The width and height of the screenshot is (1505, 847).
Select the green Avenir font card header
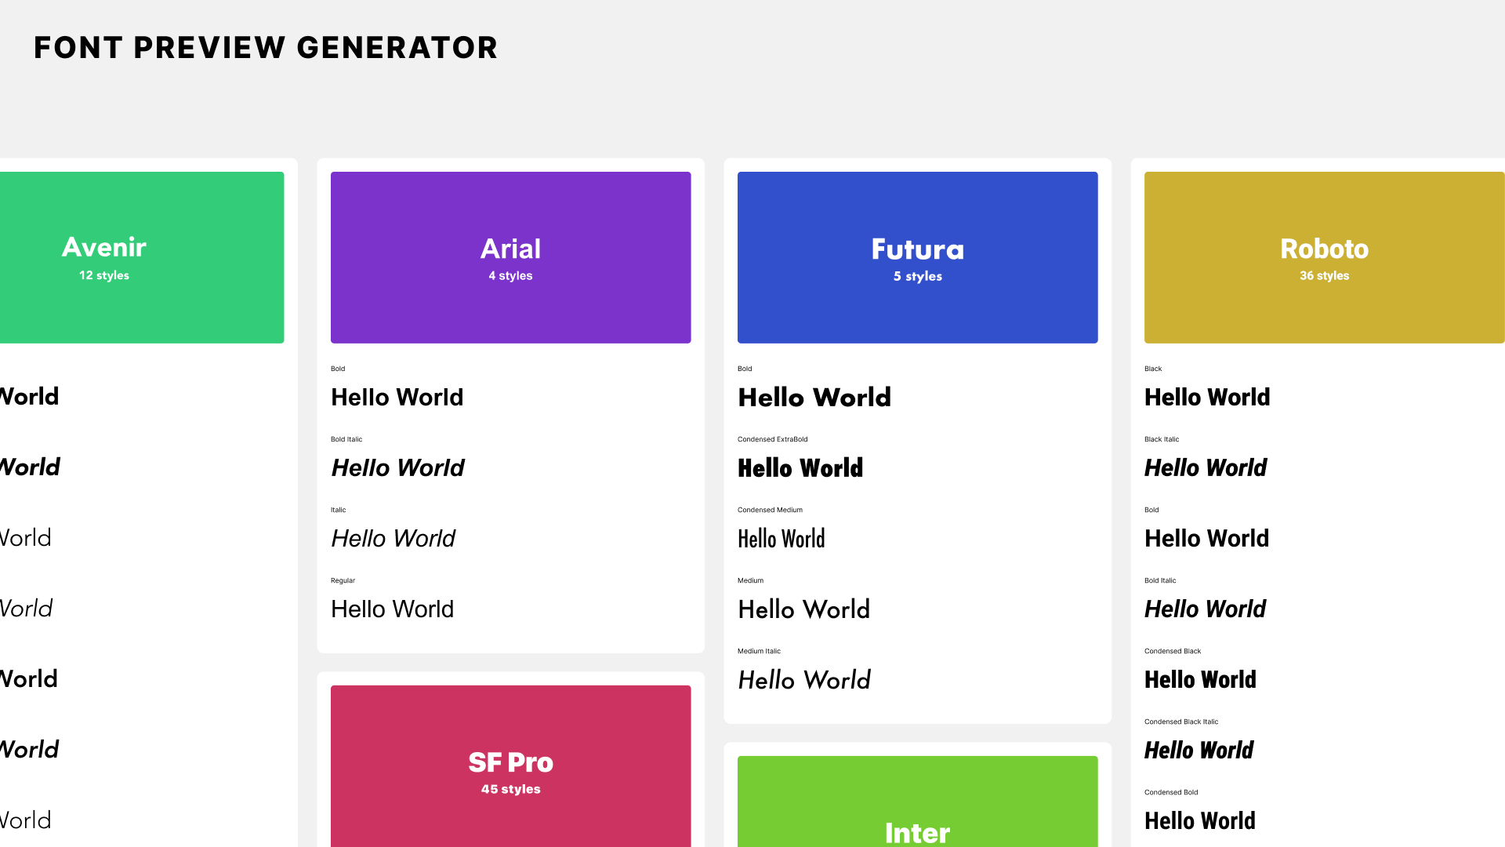click(142, 257)
